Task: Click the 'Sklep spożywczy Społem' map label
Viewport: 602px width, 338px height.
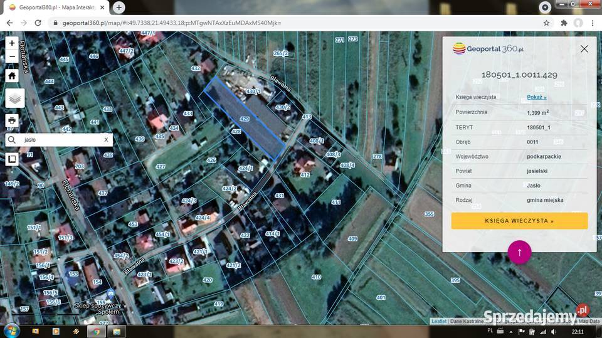Action: tap(98, 309)
